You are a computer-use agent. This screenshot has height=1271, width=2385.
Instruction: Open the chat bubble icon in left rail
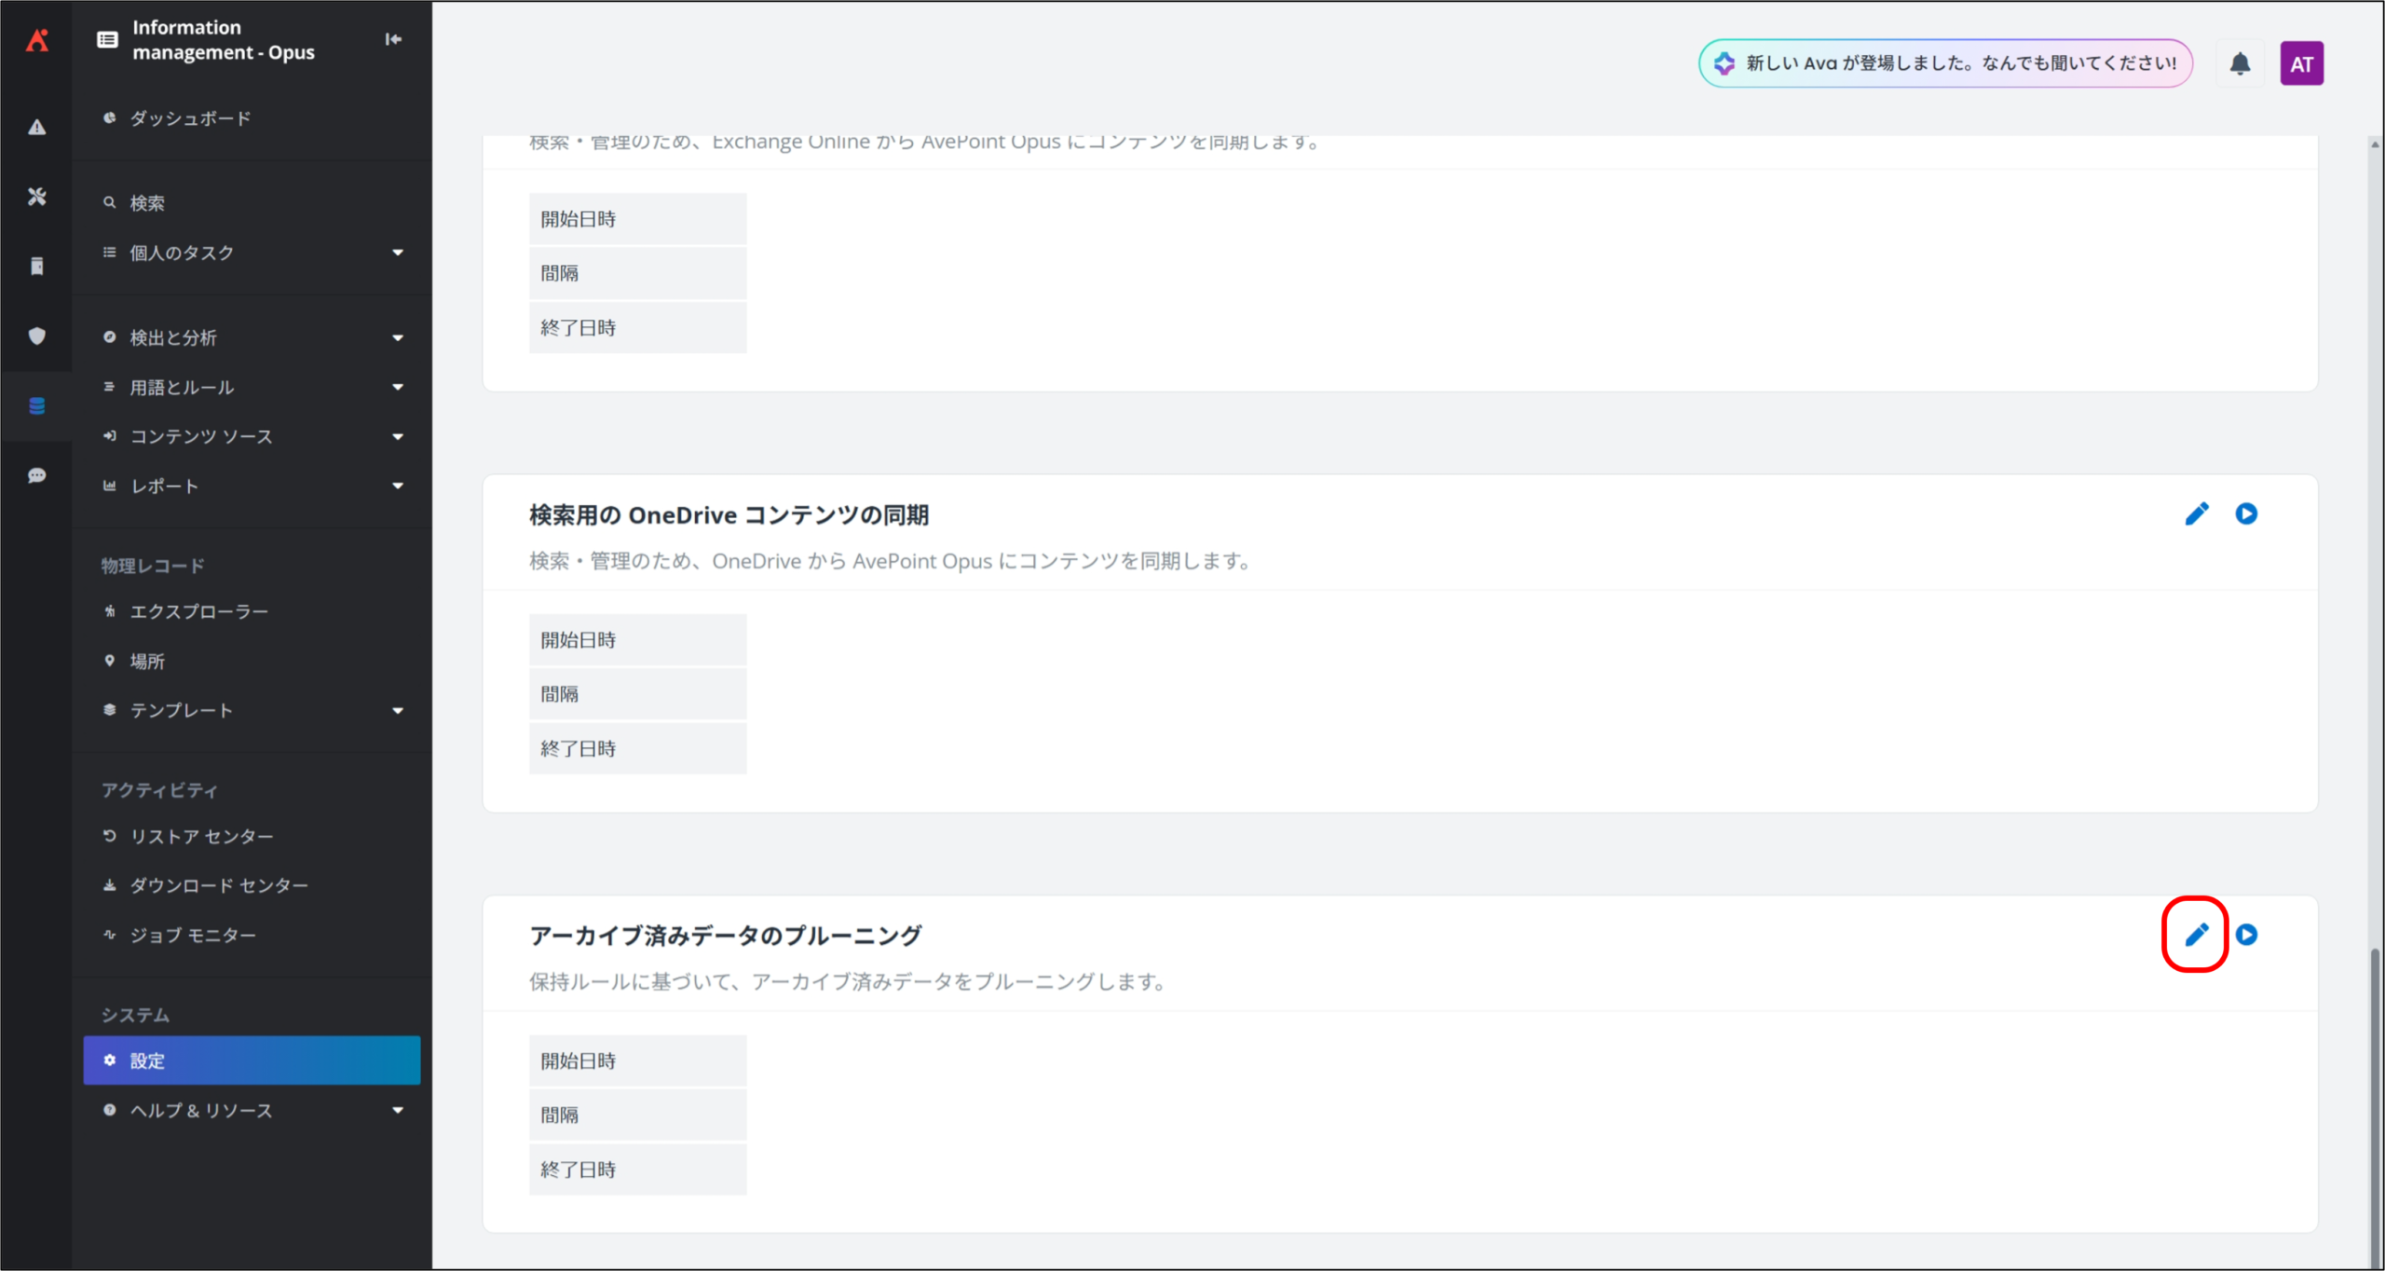click(x=36, y=475)
